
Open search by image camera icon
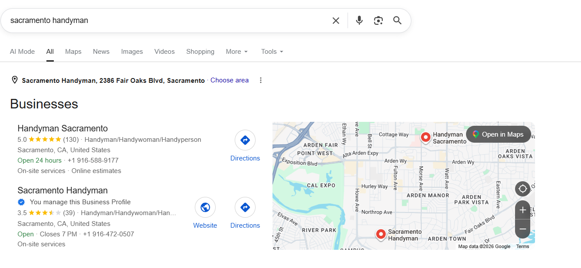(x=378, y=20)
